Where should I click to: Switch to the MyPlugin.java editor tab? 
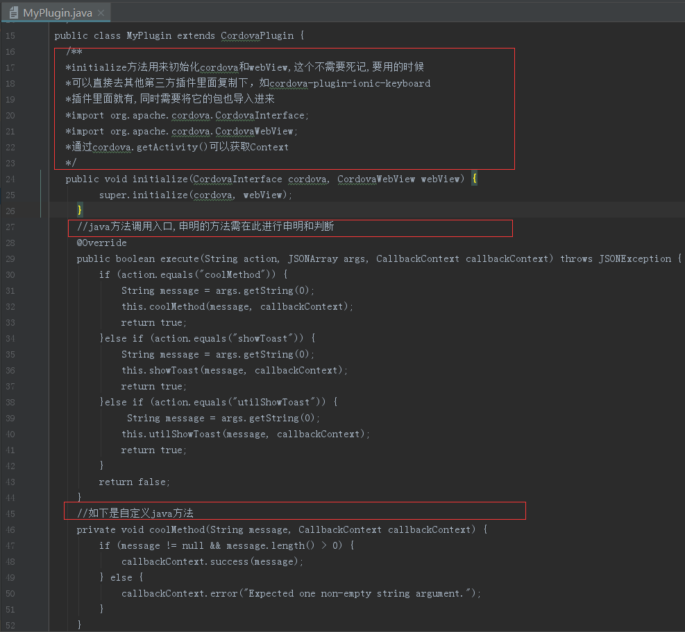[57, 12]
